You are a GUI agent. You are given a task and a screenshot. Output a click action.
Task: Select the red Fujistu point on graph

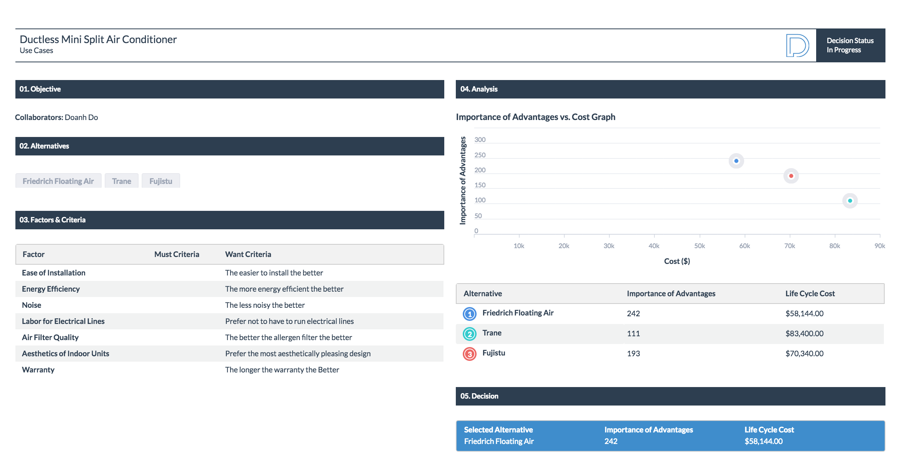(x=791, y=176)
